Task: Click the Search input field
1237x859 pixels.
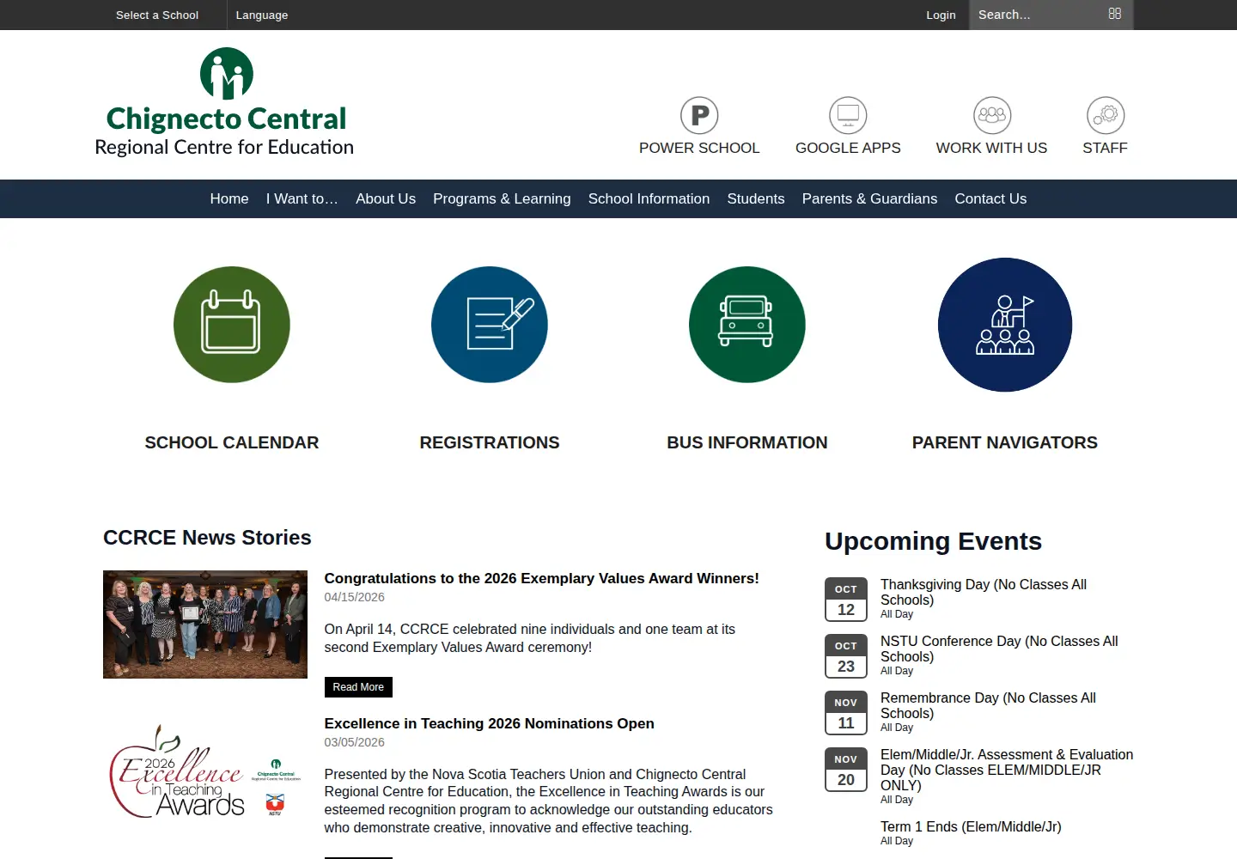Action: pos(1039,15)
